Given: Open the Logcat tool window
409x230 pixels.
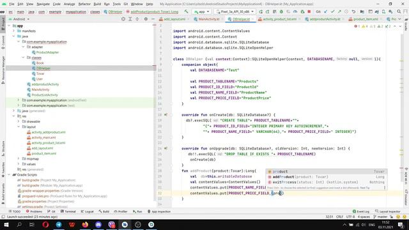Looking at the screenshot, I should [x=87, y=211].
